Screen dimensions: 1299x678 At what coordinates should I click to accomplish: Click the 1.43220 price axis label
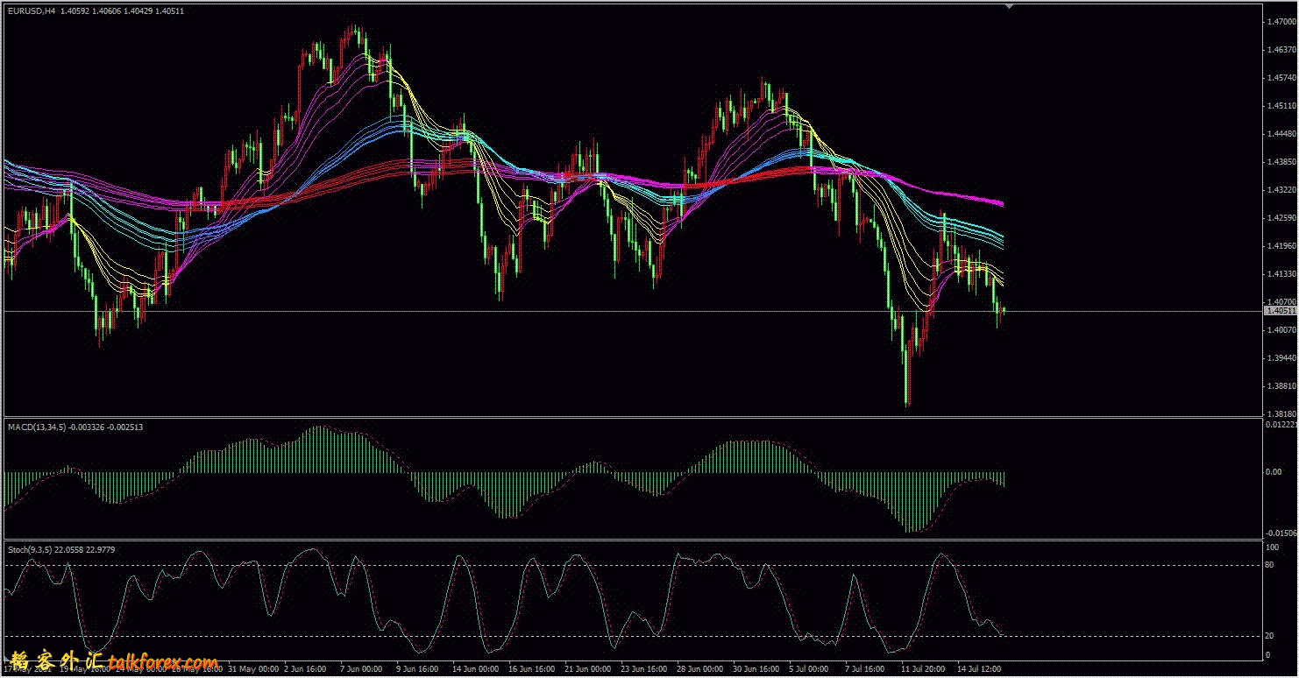(1281, 189)
